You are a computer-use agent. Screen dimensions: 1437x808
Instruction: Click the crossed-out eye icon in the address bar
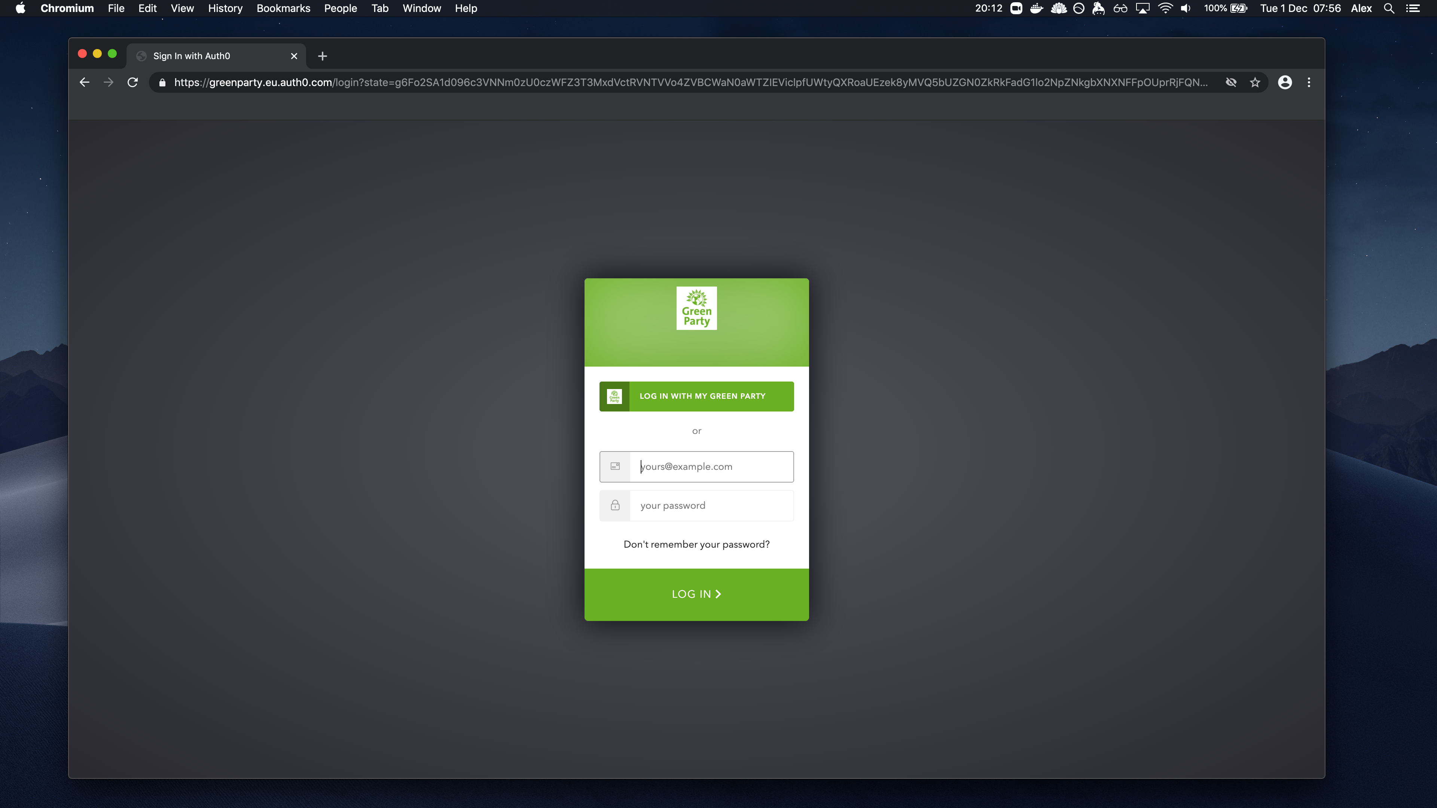1230,83
